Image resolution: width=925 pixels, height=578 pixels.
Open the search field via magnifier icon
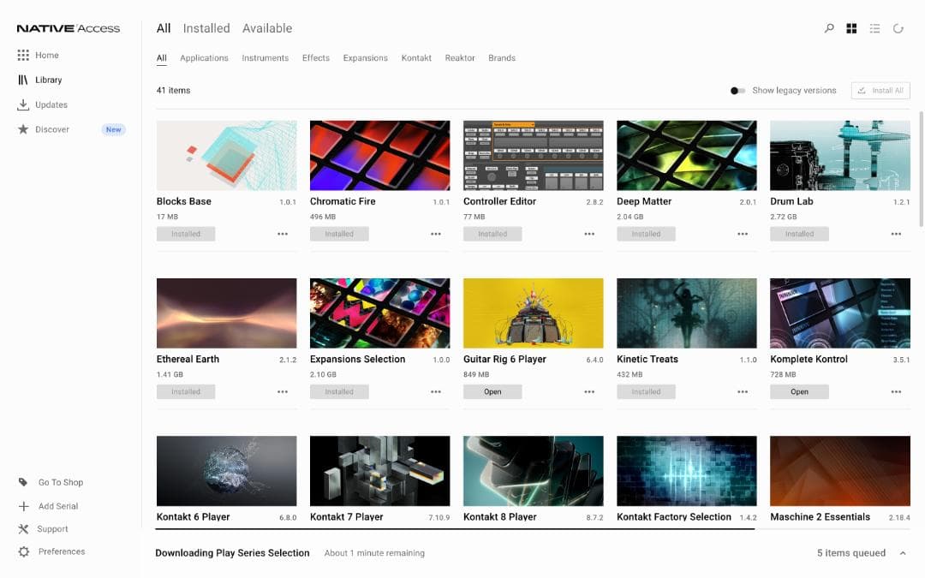[828, 27]
